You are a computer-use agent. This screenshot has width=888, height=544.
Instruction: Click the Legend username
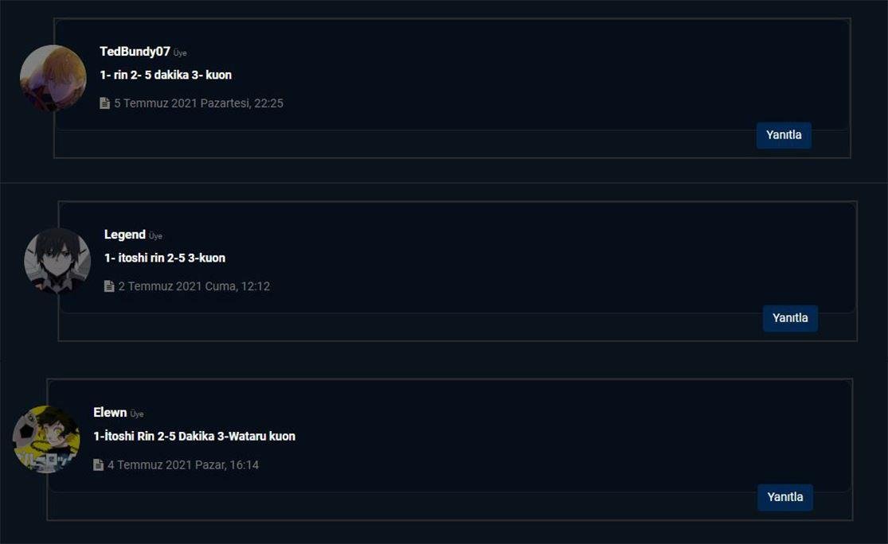point(125,235)
